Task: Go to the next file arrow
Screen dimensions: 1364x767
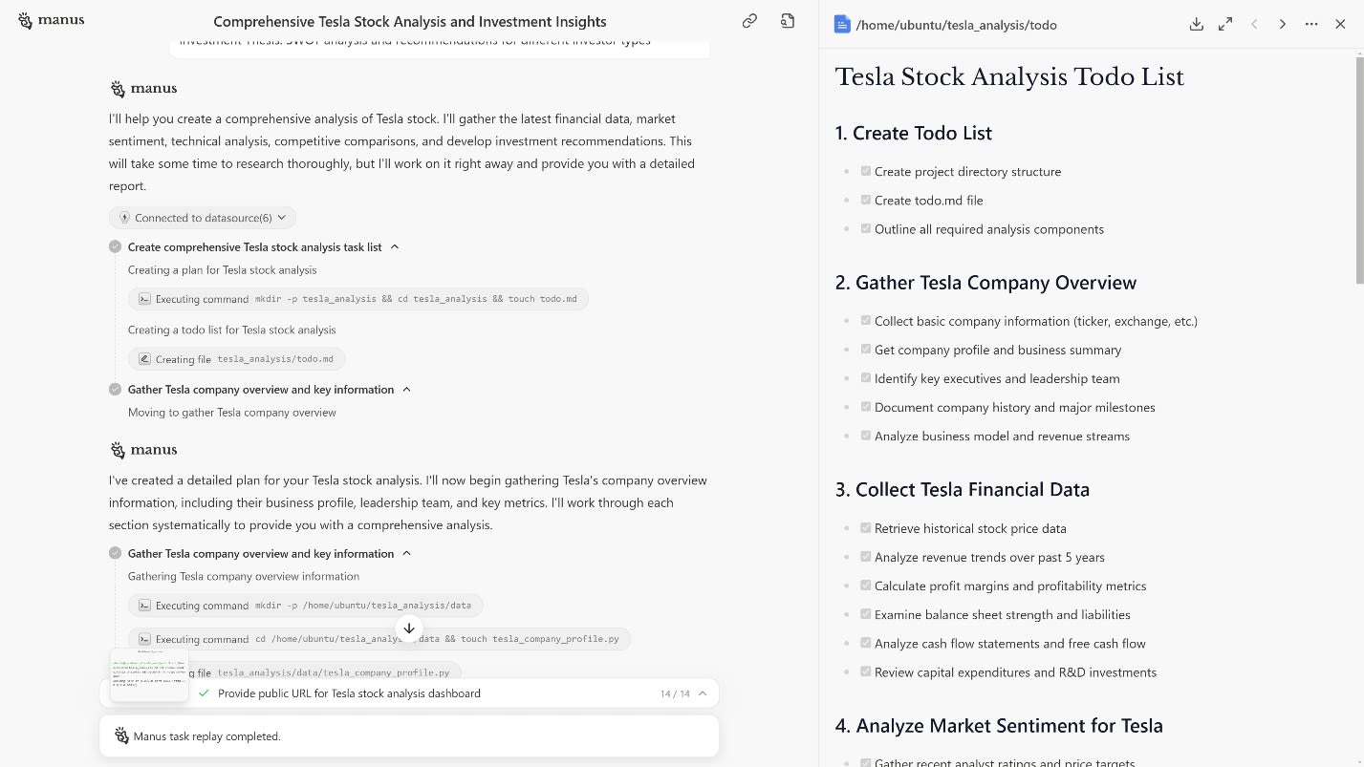Action: click(x=1283, y=25)
